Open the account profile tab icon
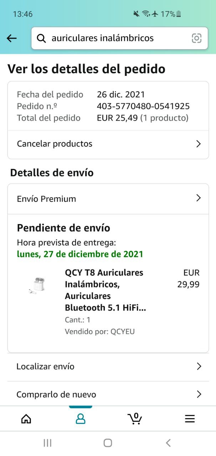Viewport: 216px width, 456px height. pos(81,419)
